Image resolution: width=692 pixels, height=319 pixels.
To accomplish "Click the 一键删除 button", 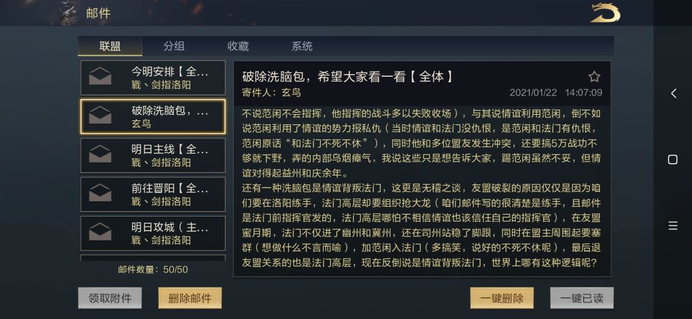I will coord(502,298).
